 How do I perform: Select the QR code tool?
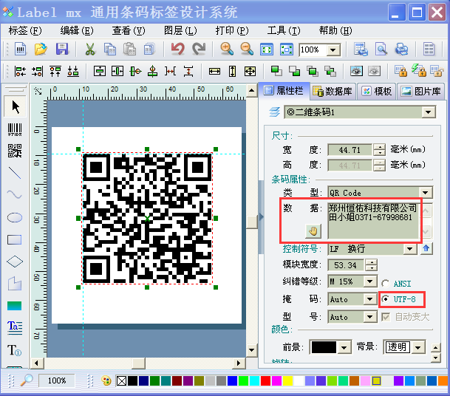click(15, 151)
